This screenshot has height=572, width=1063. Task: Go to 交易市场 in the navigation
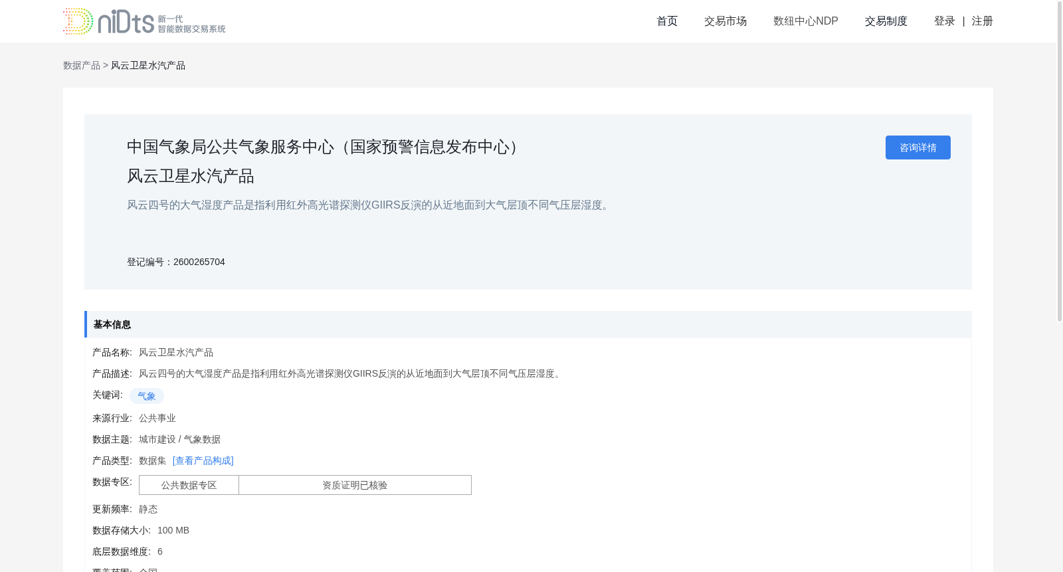[725, 21]
